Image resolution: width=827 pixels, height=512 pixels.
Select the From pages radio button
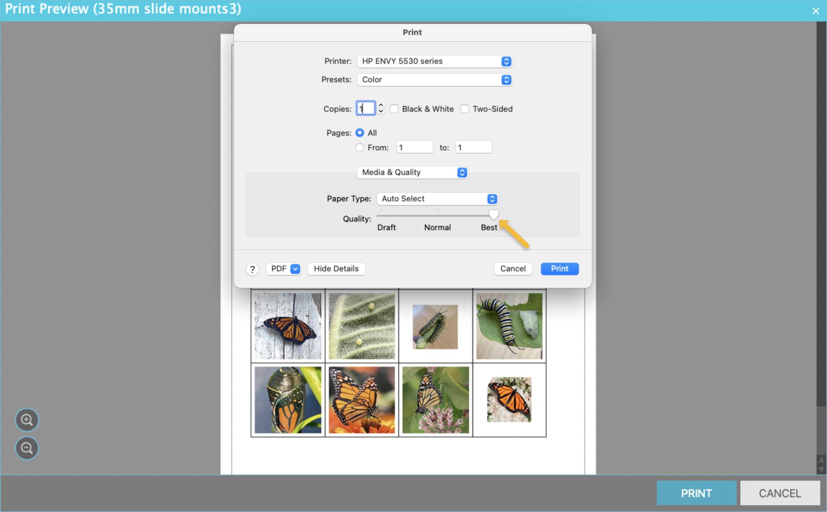(360, 147)
